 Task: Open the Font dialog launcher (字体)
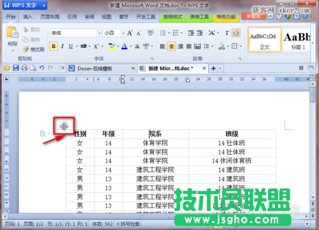click(152, 58)
